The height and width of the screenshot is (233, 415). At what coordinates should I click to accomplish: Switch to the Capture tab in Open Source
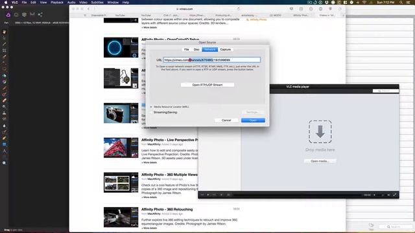click(x=226, y=49)
